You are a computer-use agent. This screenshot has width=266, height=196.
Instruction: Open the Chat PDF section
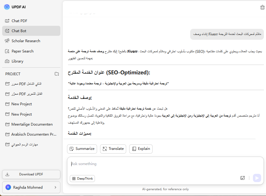click(31, 21)
